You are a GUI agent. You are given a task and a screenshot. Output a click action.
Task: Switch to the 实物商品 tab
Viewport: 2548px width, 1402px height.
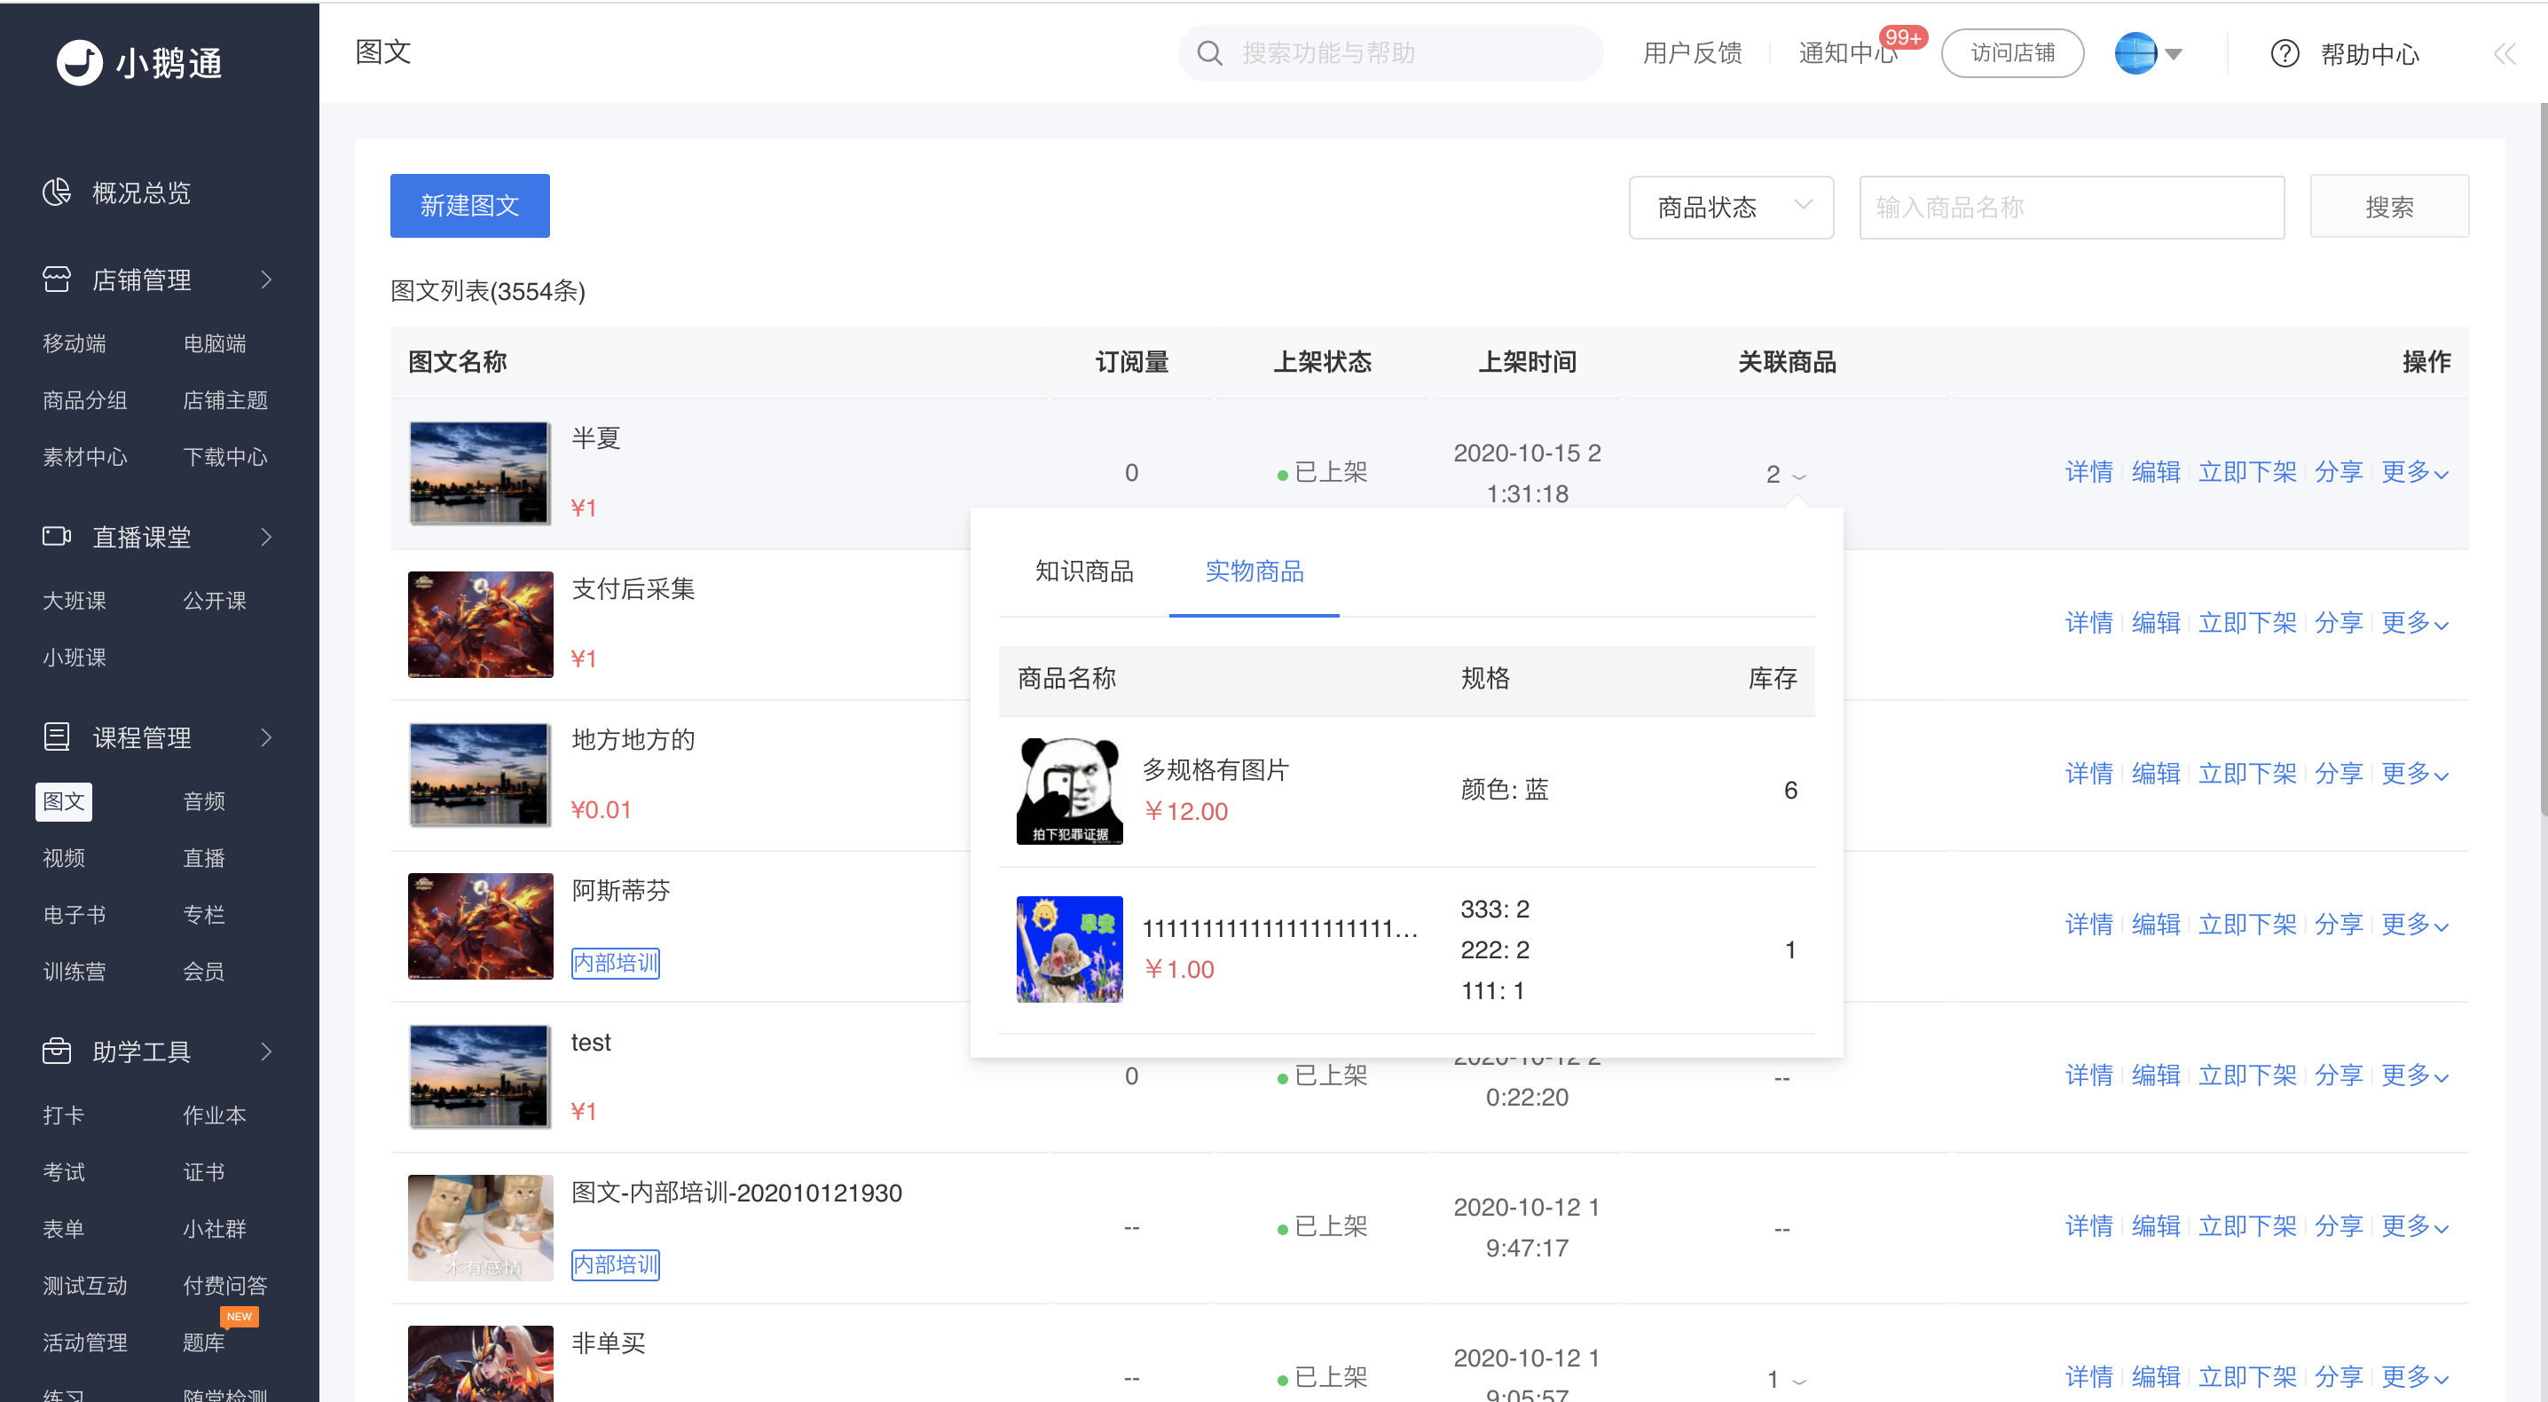pos(1254,571)
